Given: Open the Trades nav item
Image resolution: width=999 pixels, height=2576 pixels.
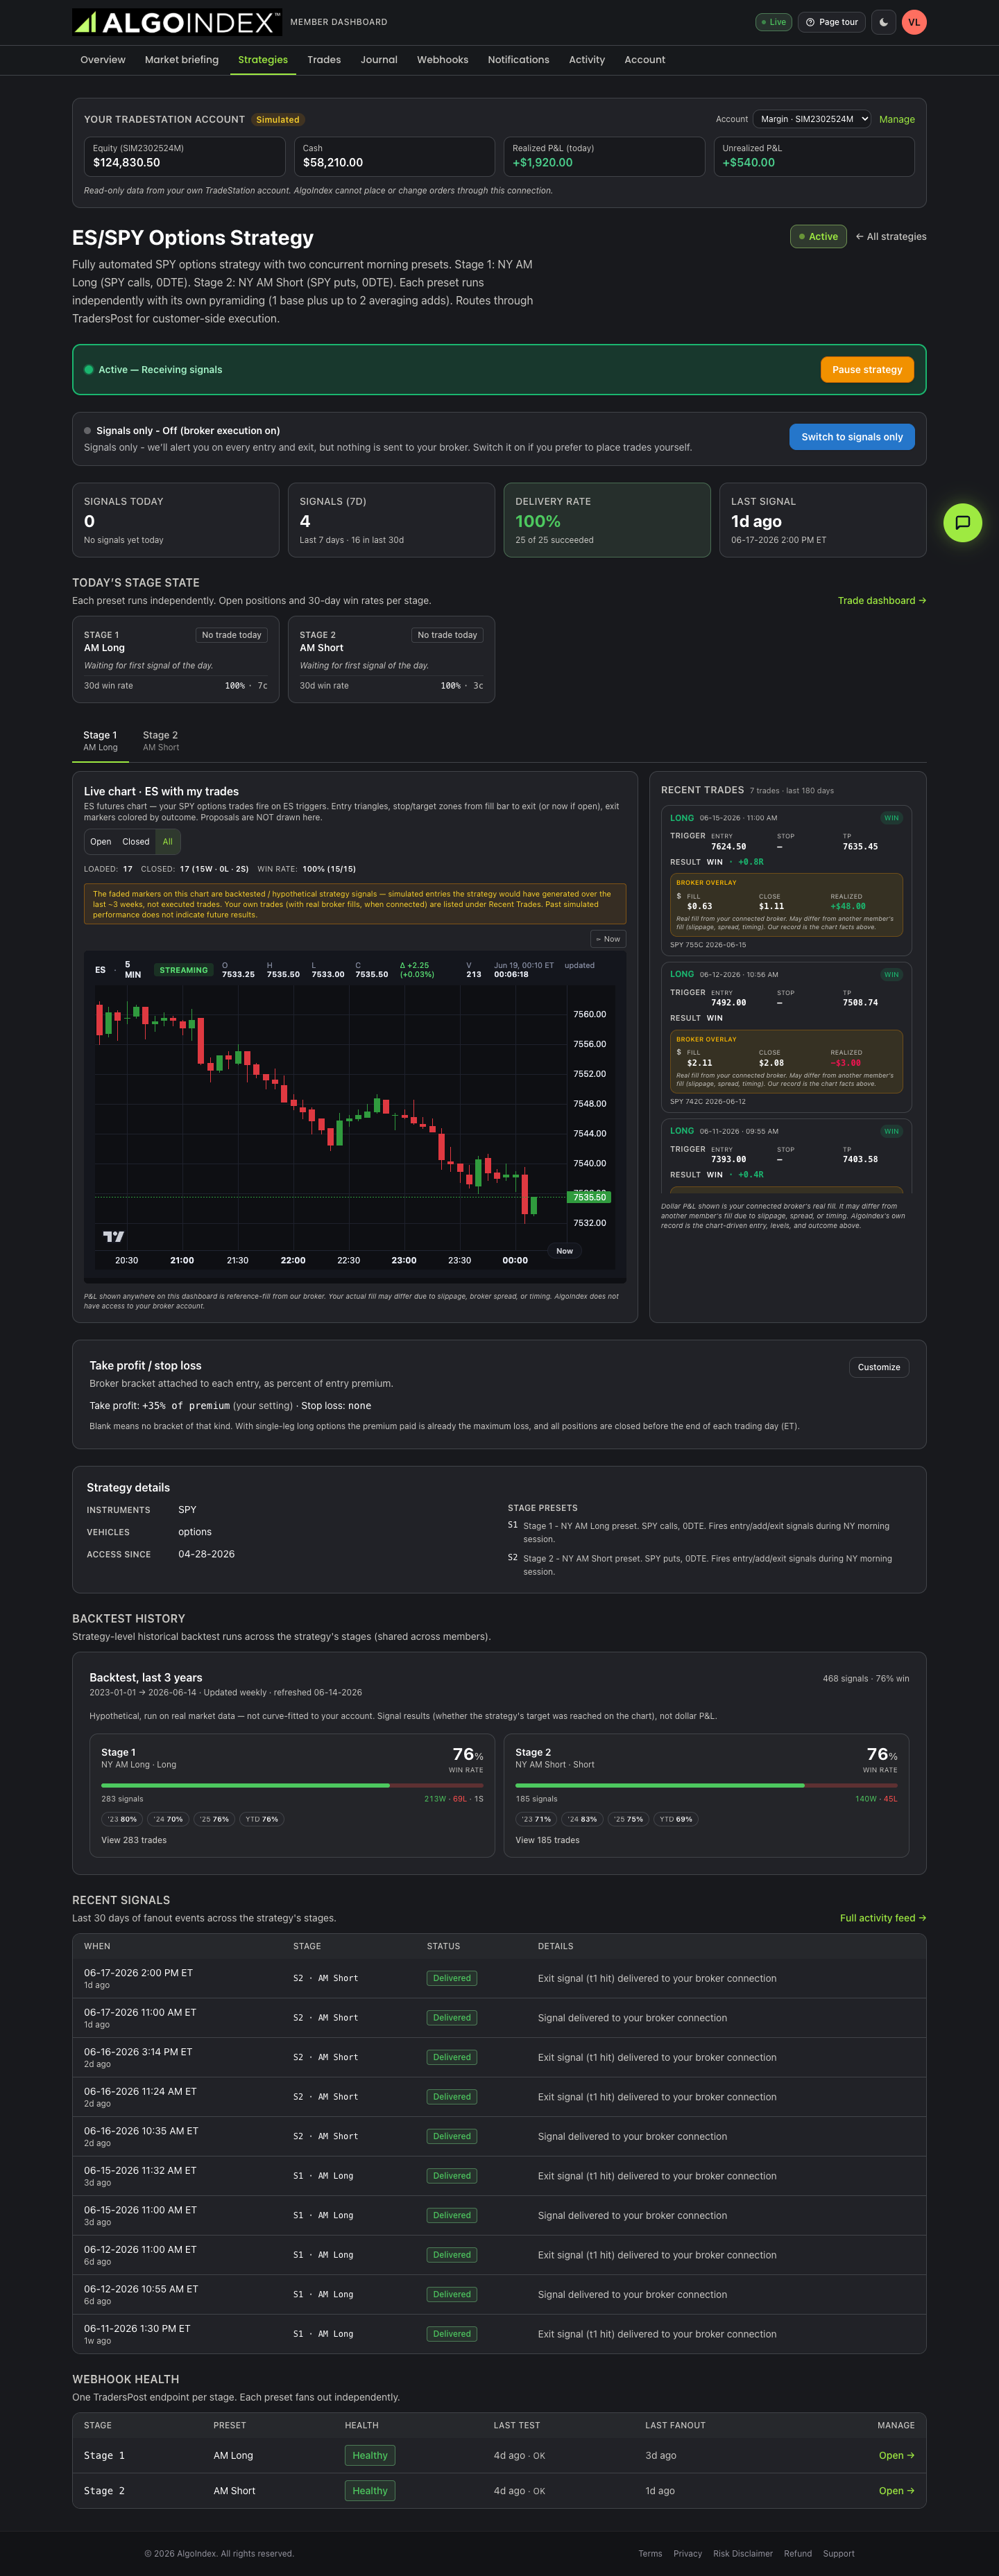Looking at the screenshot, I should point(324,60).
